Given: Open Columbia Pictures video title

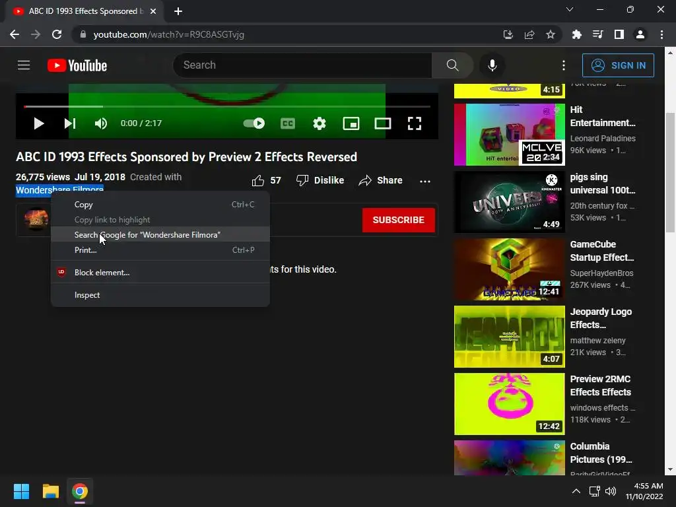Looking at the screenshot, I should click(x=601, y=453).
